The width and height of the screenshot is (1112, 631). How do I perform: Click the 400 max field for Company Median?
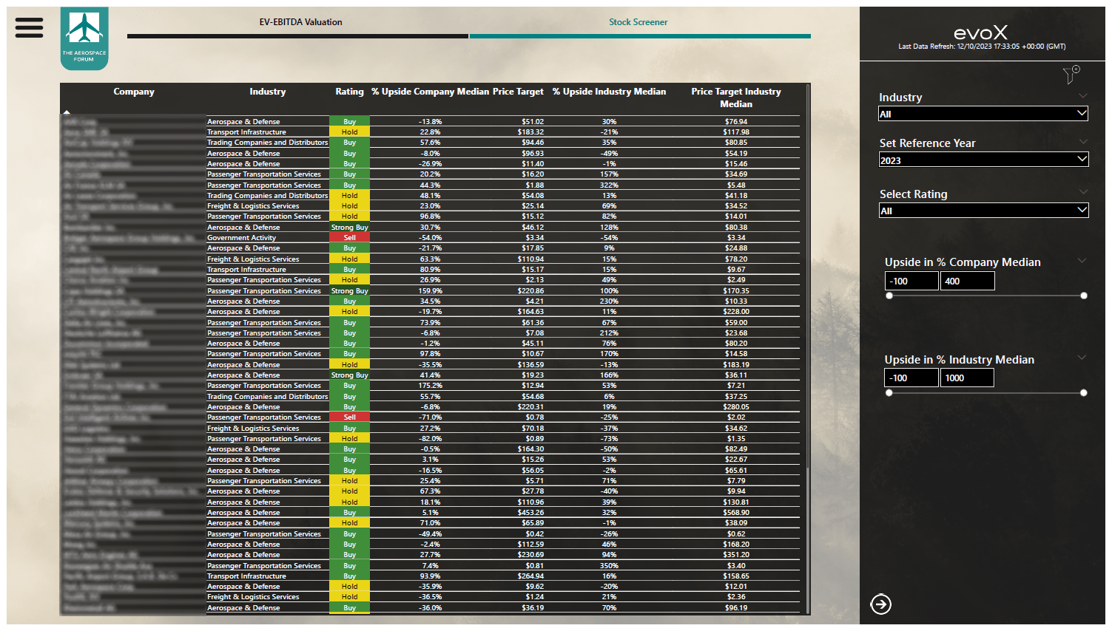[x=967, y=282]
